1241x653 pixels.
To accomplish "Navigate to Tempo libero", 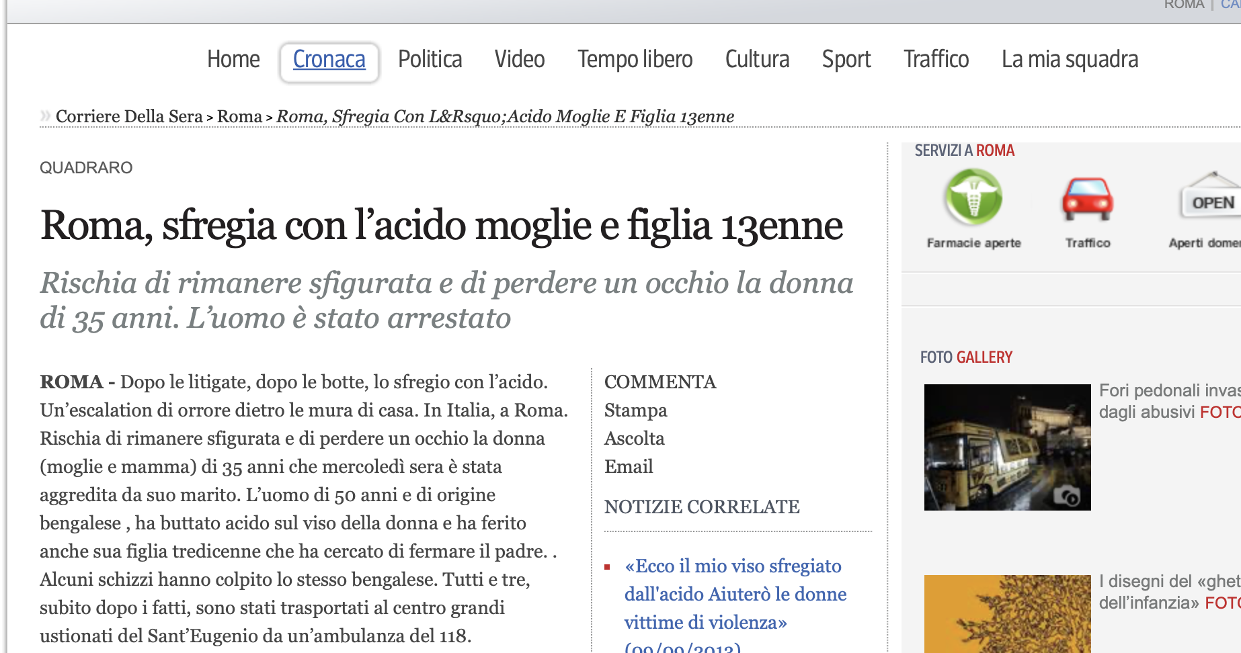I will pos(635,60).
